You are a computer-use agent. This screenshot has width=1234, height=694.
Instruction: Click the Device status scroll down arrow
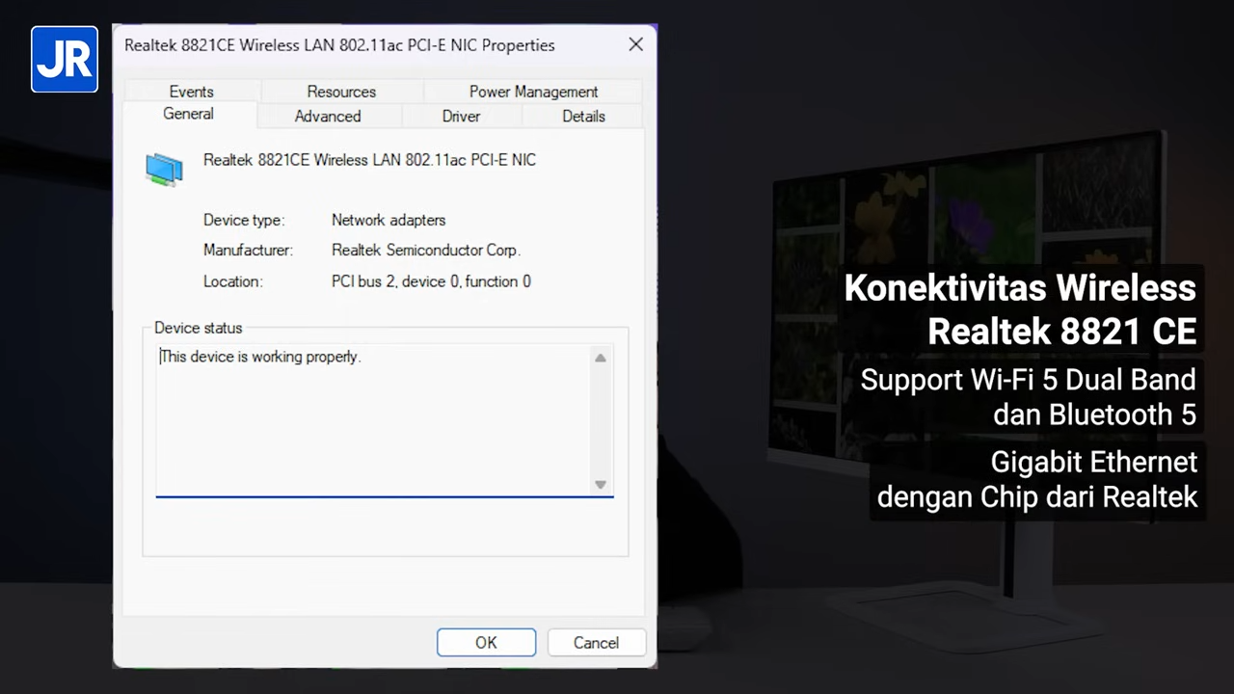(x=601, y=485)
